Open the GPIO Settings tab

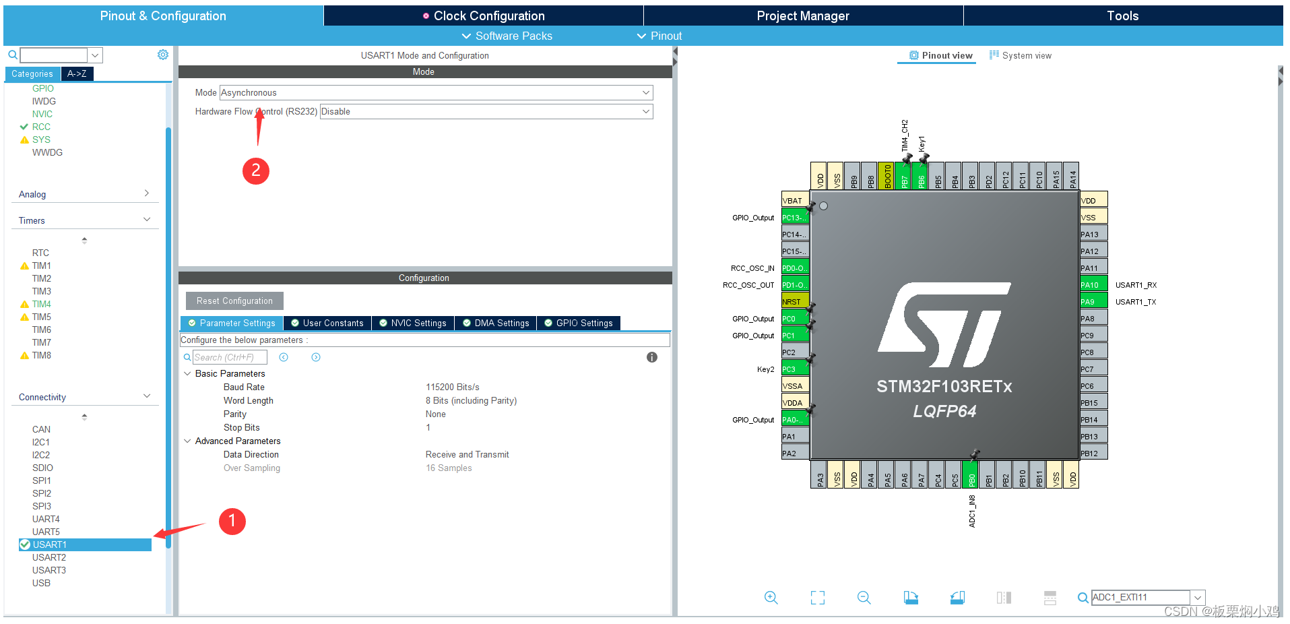(x=579, y=323)
